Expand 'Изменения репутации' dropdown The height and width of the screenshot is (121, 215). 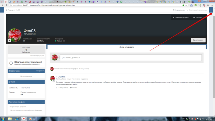(x=37, y=56)
